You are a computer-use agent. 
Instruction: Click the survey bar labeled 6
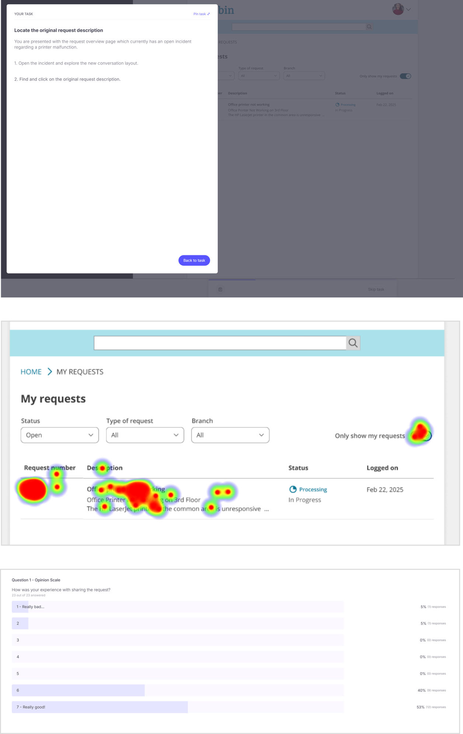tap(178, 690)
